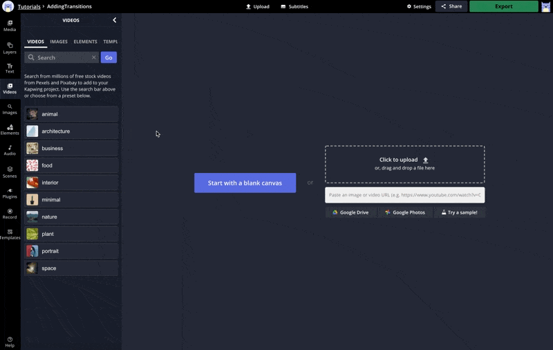The width and height of the screenshot is (553, 350).
Task: Collapse the Videos side panel
Action: click(114, 20)
